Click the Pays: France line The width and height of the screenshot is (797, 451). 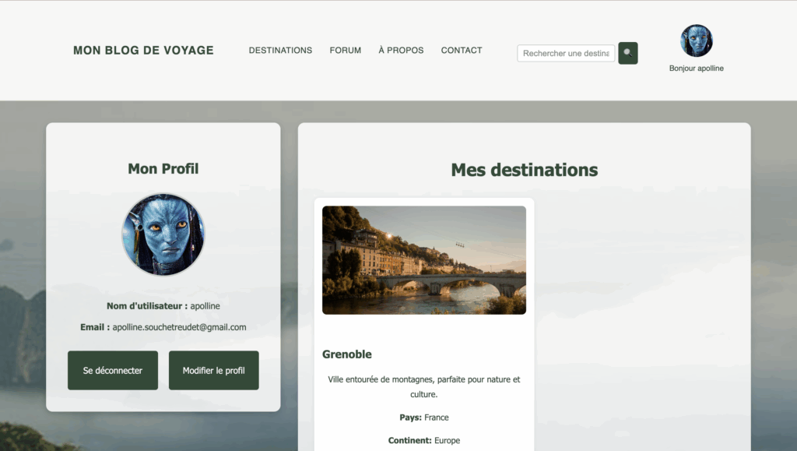[x=424, y=418]
